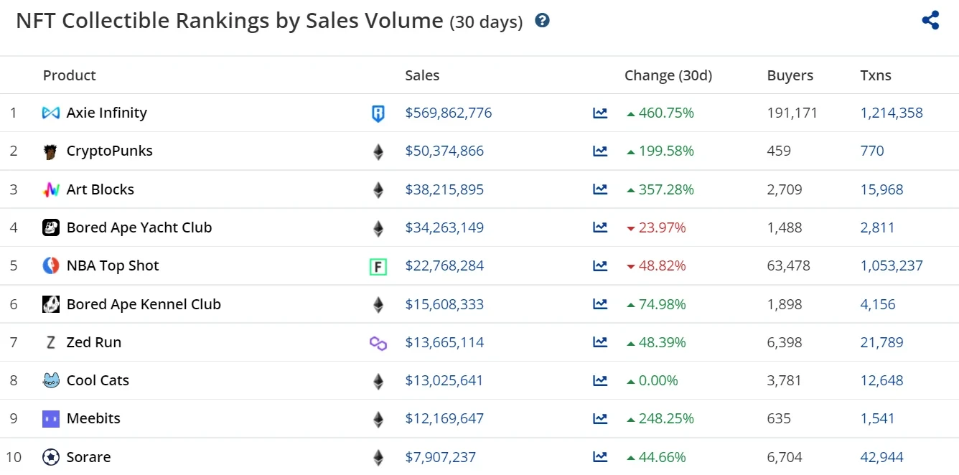Viewport: 959px width, 475px height.
Task: Sort by the Buyers column header
Action: [x=790, y=75]
